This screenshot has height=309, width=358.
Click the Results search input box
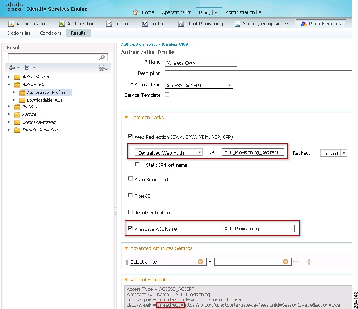pyautogui.click(x=57, y=57)
